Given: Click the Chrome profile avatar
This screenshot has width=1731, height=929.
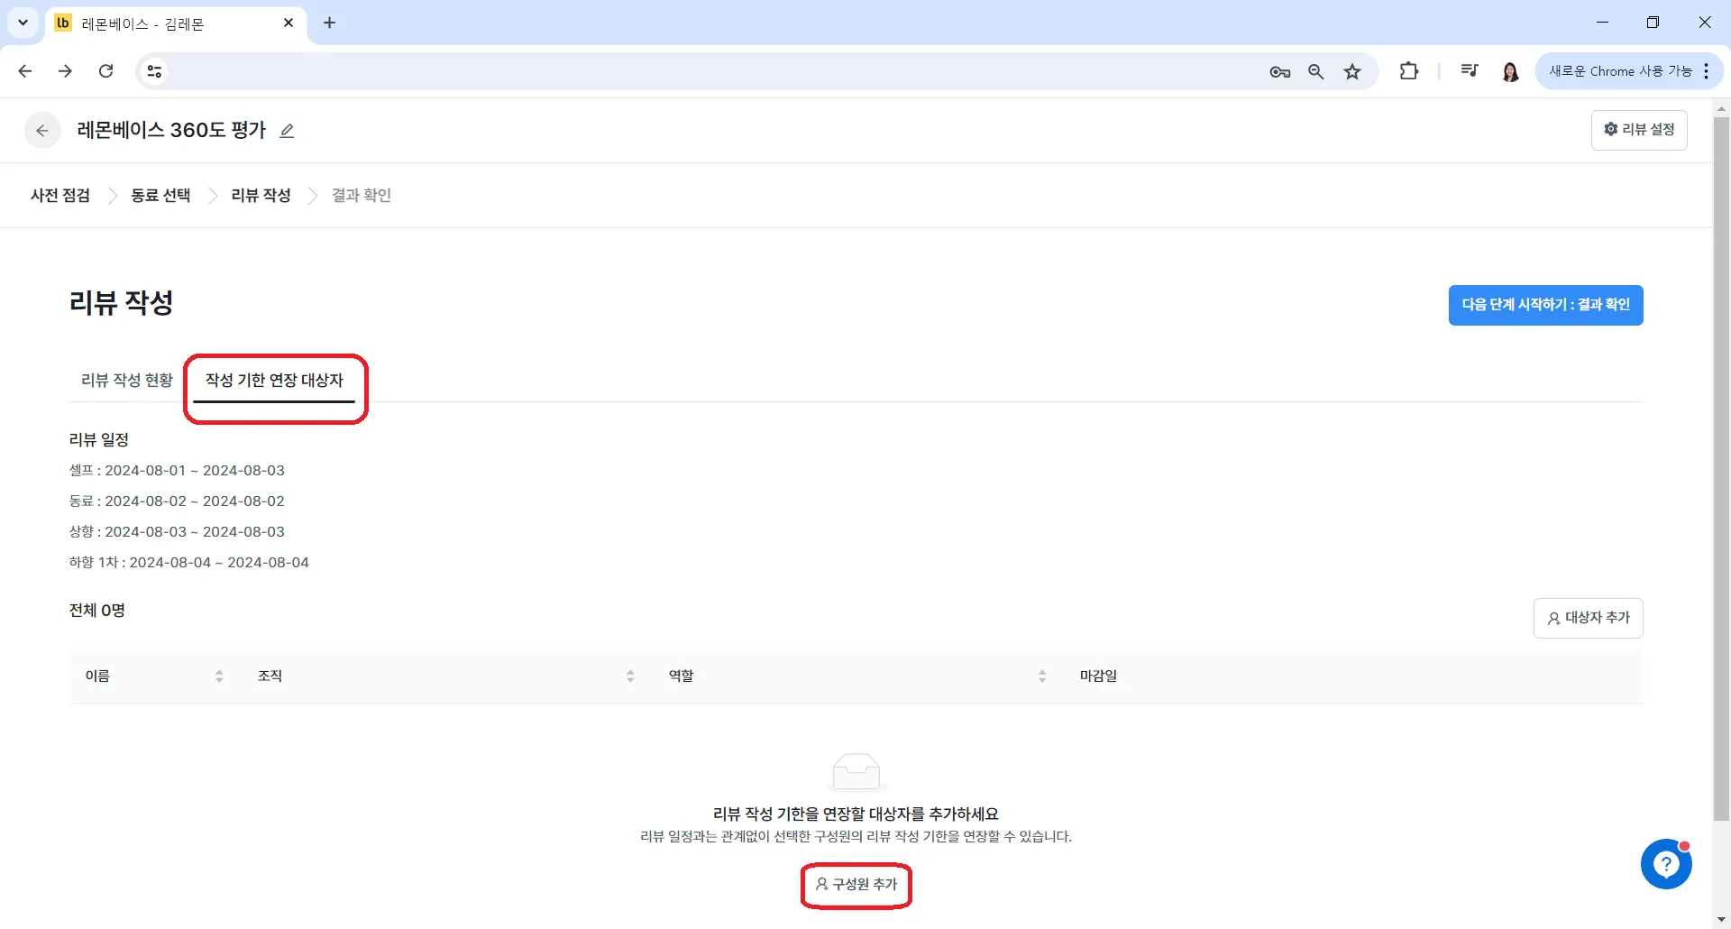Looking at the screenshot, I should [x=1511, y=71].
